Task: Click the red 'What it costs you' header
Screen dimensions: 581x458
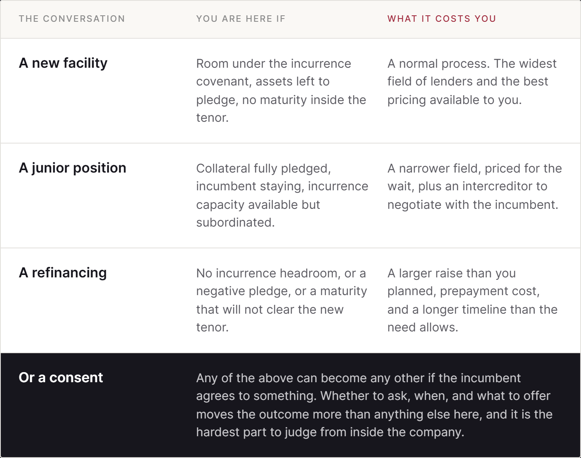Action: (x=442, y=19)
